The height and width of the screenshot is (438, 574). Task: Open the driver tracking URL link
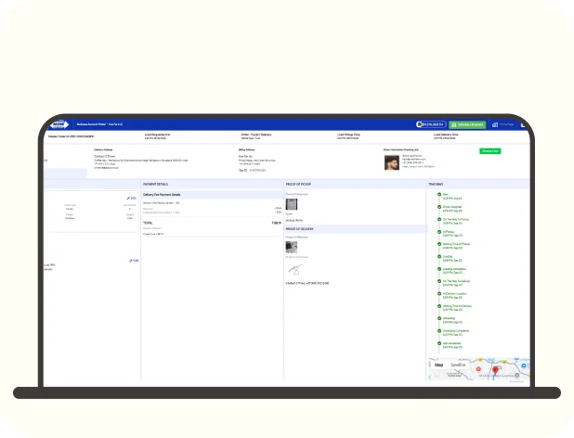point(418,166)
